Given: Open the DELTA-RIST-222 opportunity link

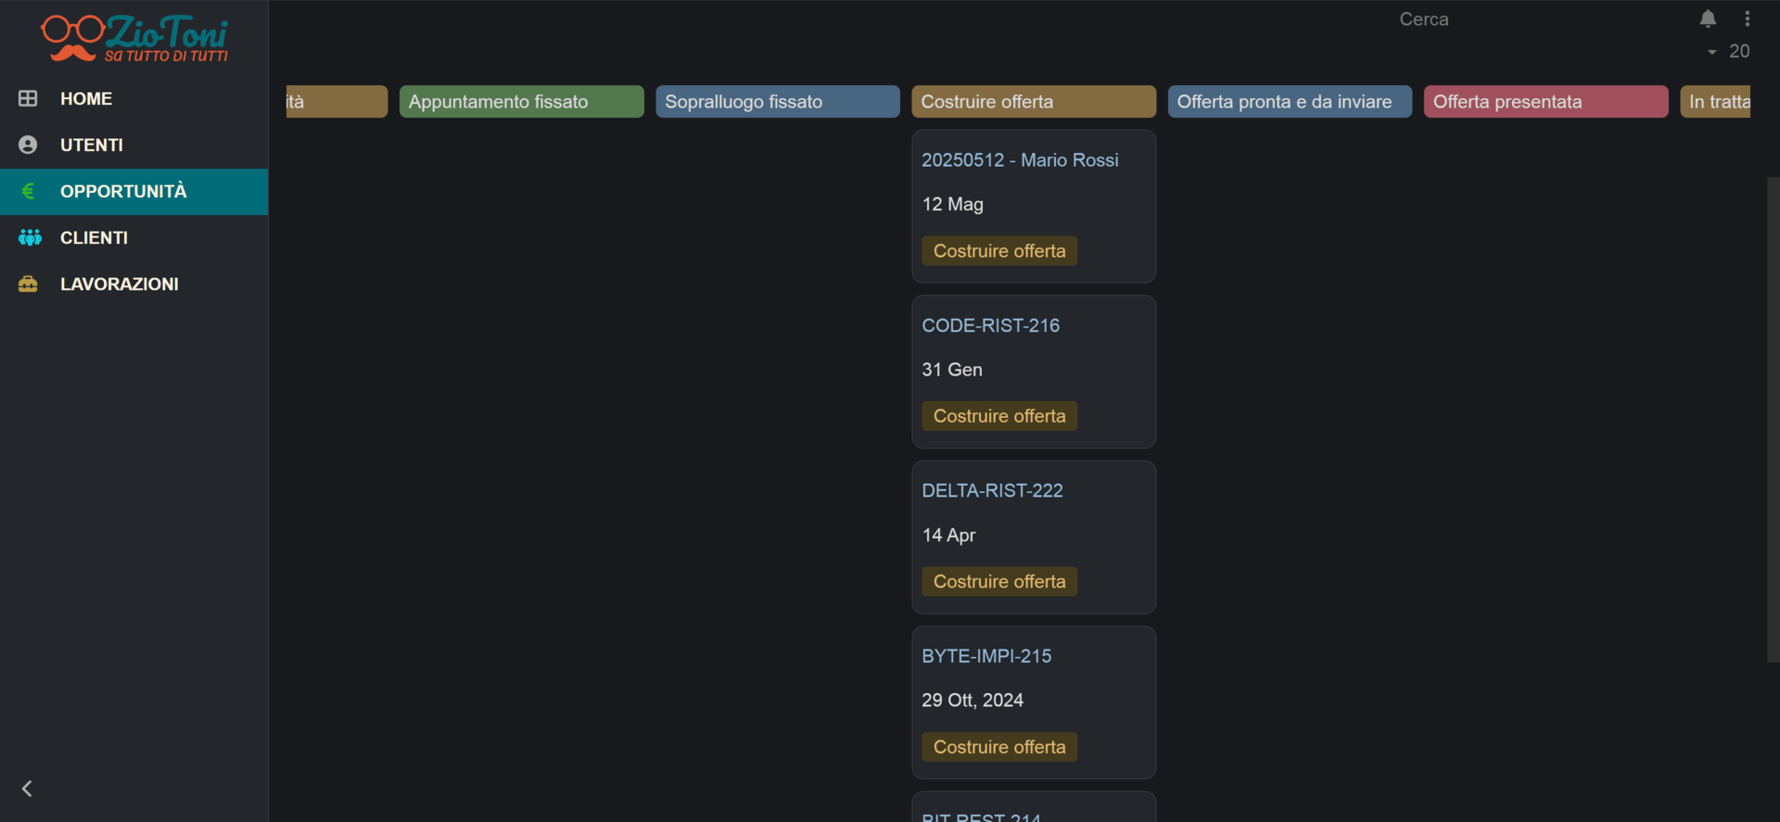Looking at the screenshot, I should [x=992, y=490].
